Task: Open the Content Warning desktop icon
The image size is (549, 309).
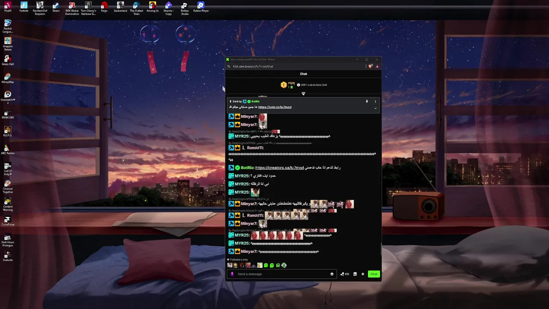Action: [x=8, y=205]
